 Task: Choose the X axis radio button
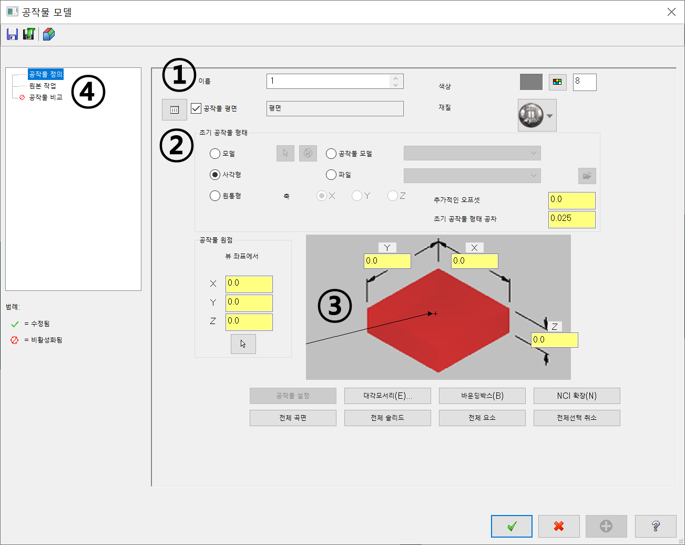322,196
